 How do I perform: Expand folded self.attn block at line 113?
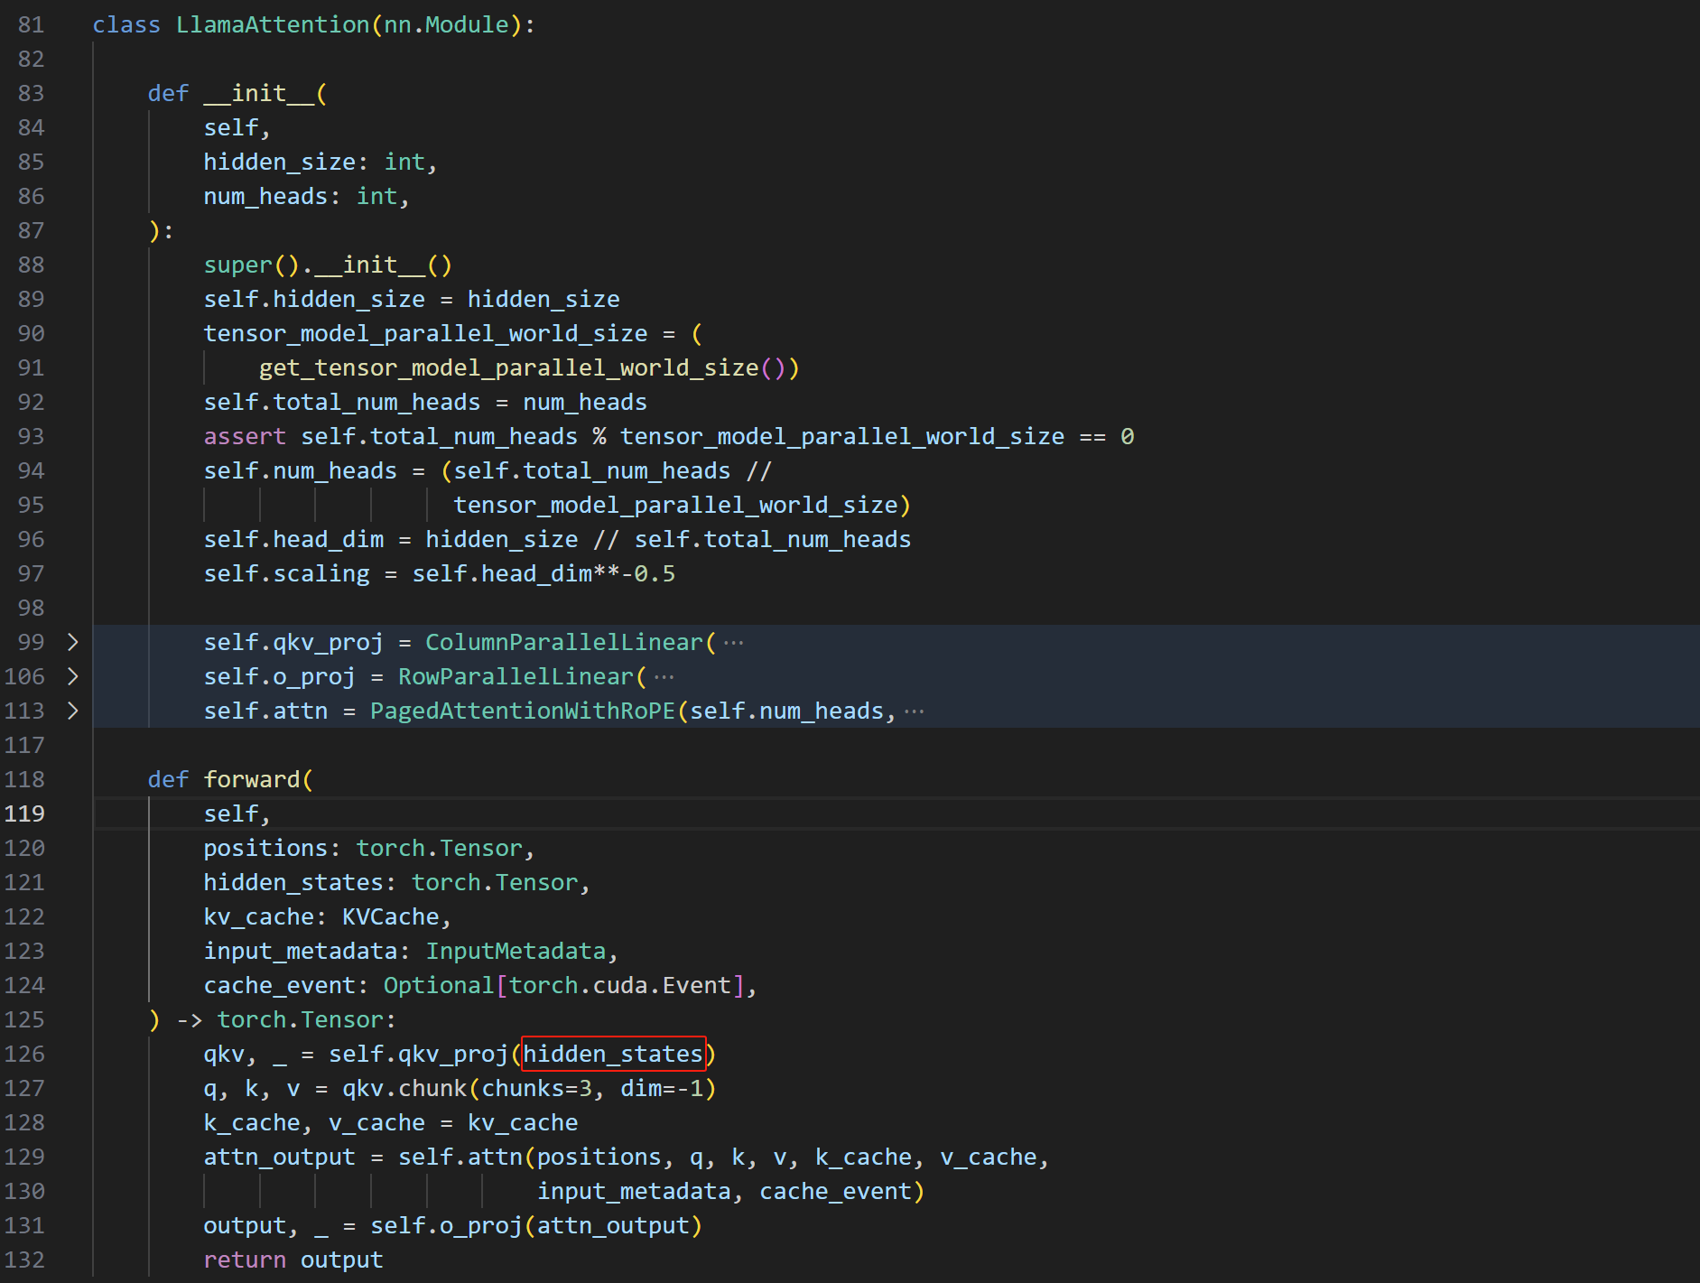pos(73,711)
